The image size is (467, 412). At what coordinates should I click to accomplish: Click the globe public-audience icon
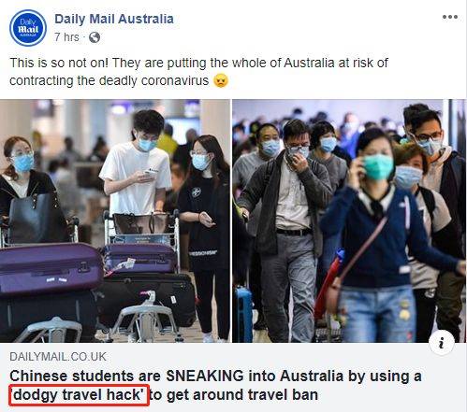(95, 37)
